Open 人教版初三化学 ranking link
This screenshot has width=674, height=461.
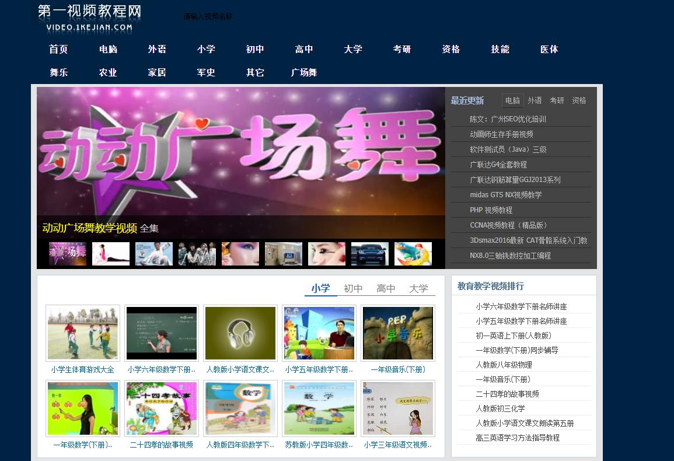[x=500, y=408]
